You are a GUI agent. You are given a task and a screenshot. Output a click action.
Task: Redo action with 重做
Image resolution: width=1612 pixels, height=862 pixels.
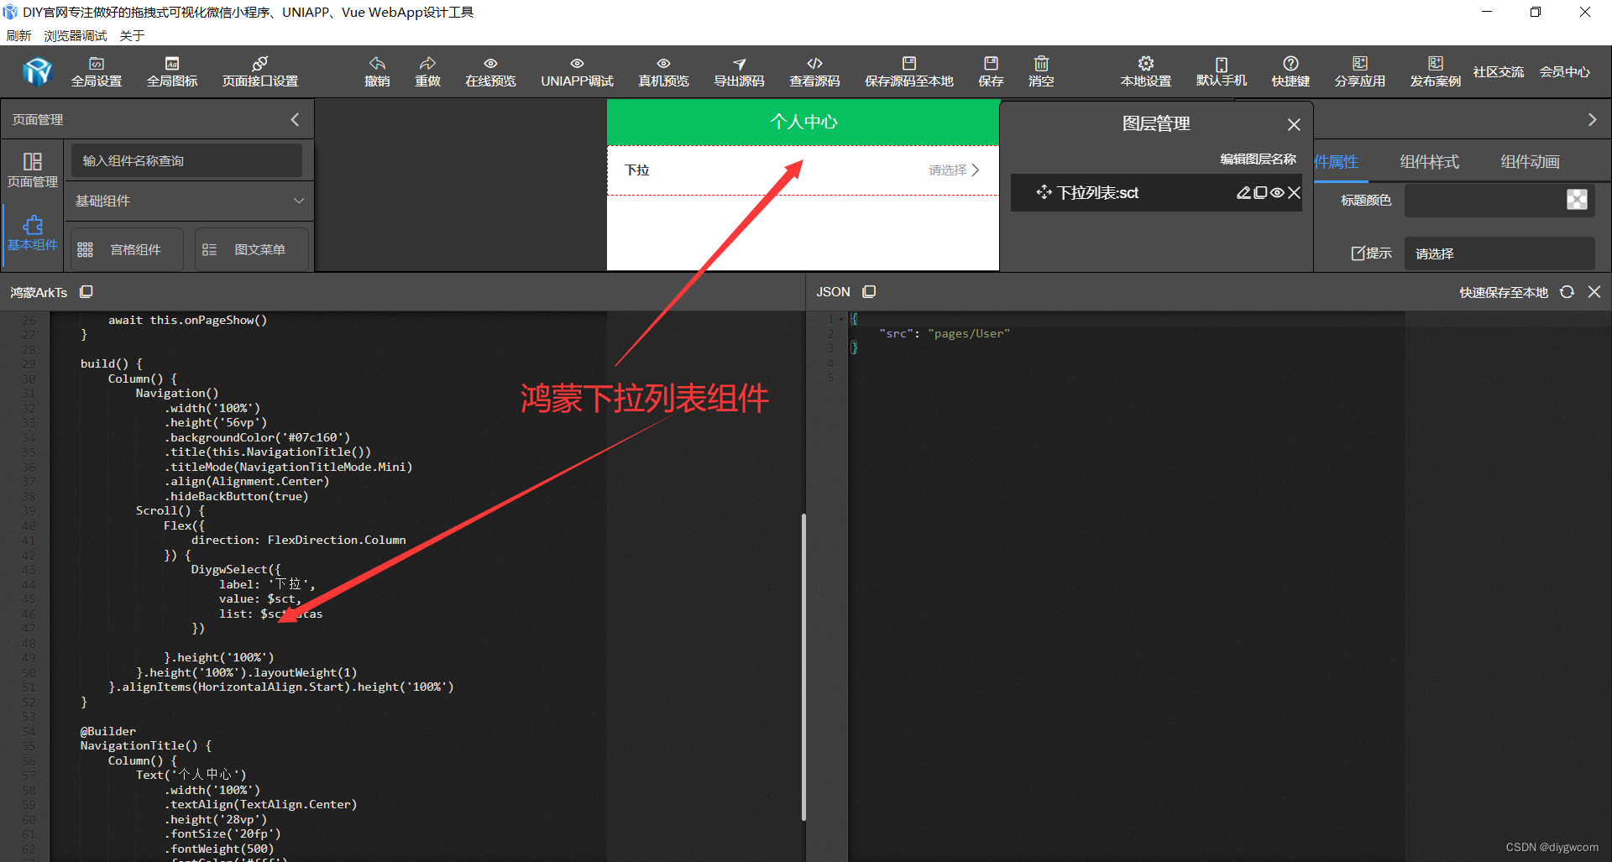coord(427,71)
